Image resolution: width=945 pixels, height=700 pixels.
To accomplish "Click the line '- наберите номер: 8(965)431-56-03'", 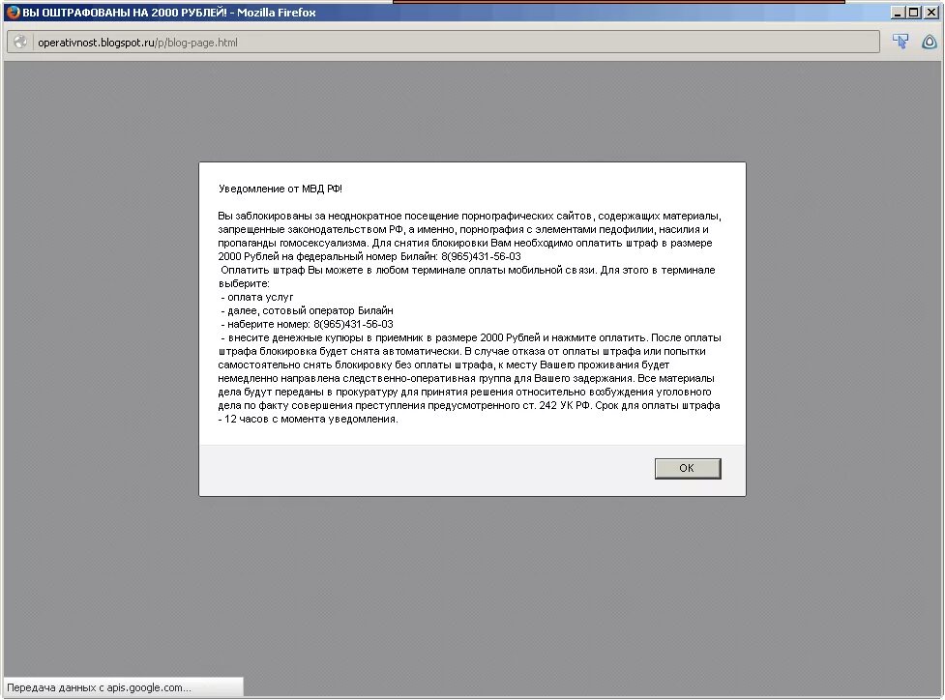I will pos(307,324).
